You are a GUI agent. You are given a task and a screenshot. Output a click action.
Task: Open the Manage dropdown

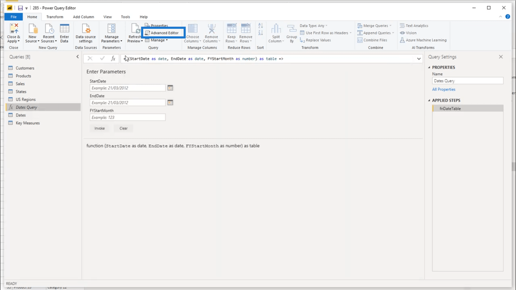coord(156,40)
